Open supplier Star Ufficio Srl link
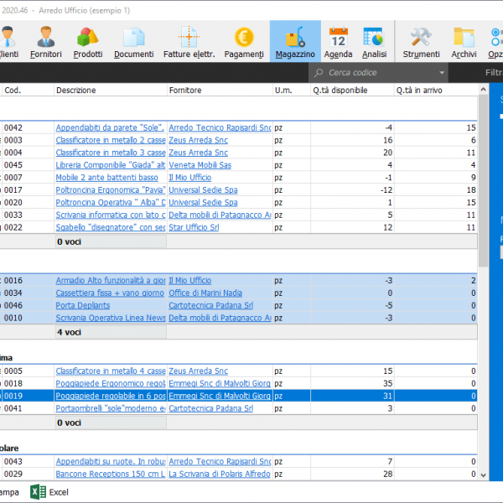 194,228
